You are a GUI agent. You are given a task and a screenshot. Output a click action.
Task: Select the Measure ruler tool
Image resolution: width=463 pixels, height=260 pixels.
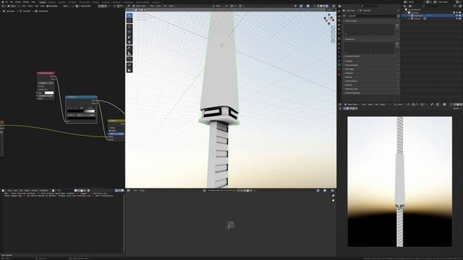129,53
